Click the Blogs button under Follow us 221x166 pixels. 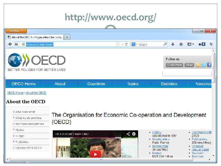pyautogui.click(x=189, y=65)
